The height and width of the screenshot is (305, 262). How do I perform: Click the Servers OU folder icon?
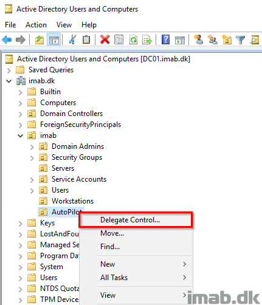(x=43, y=168)
